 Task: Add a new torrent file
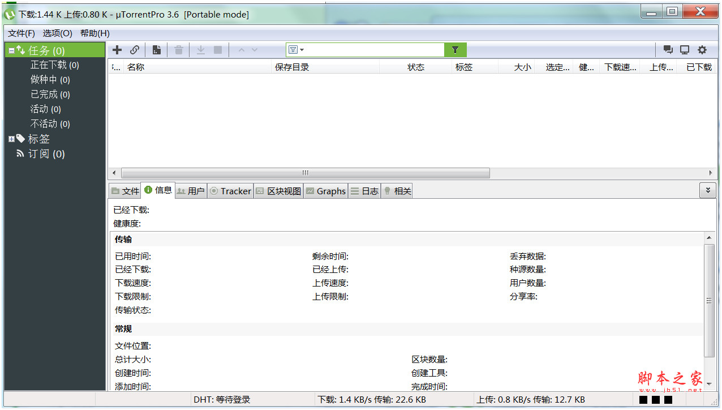click(117, 50)
